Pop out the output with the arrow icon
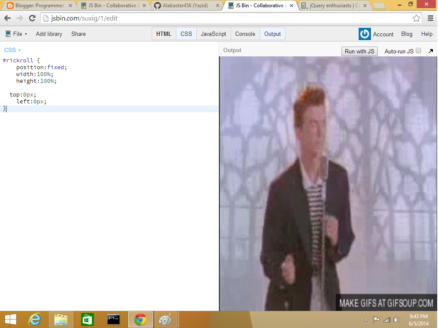438x328 pixels. coord(431,51)
